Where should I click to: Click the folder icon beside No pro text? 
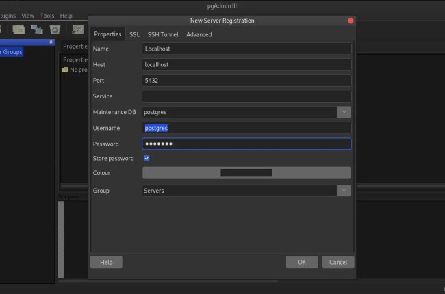65,70
